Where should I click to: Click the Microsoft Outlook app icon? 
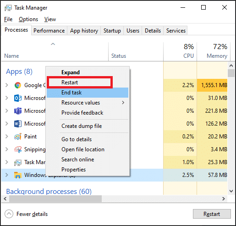point(18,98)
